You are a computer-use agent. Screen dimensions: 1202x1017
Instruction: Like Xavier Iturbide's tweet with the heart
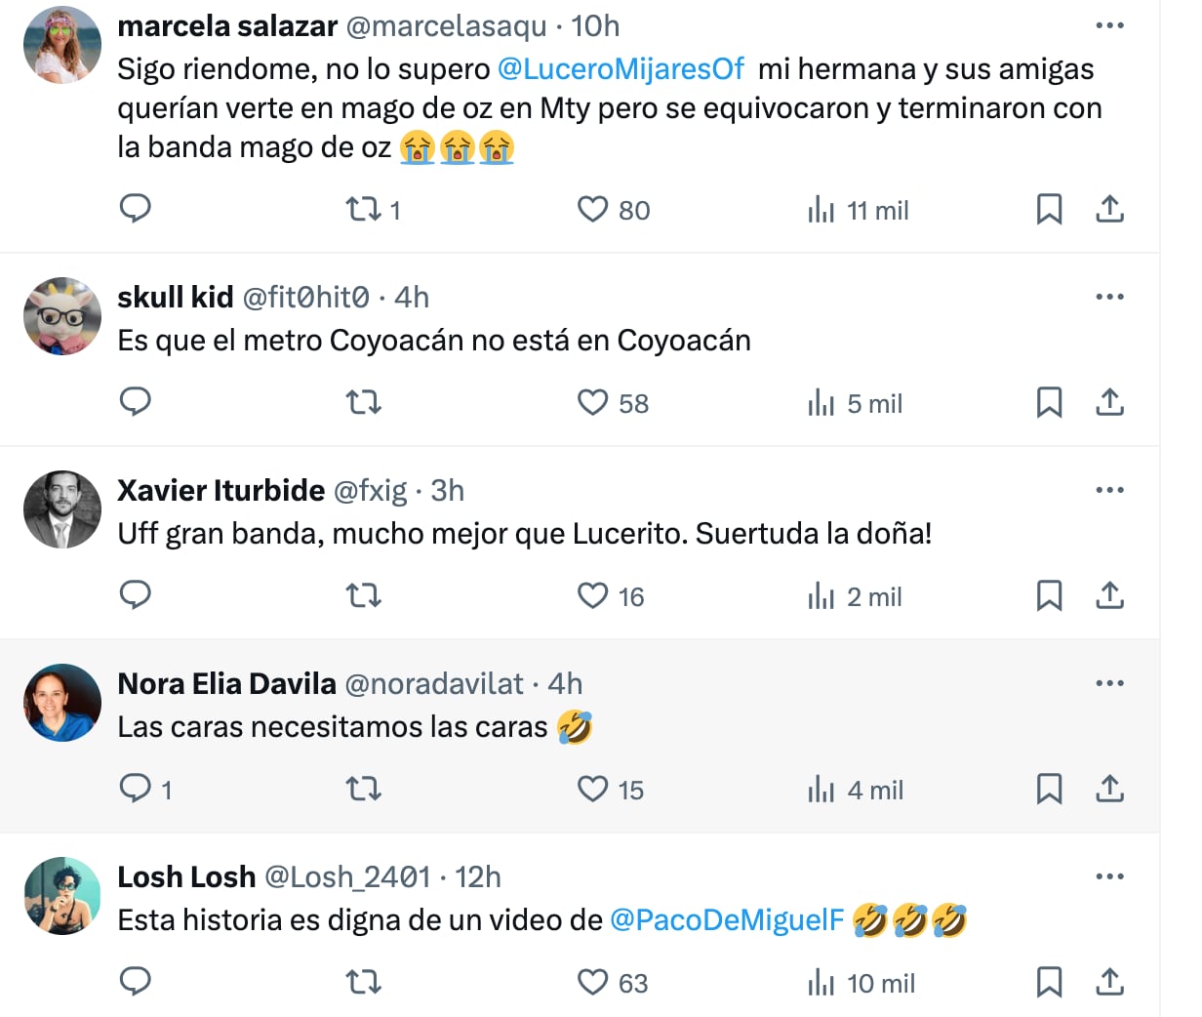pyautogui.click(x=593, y=593)
